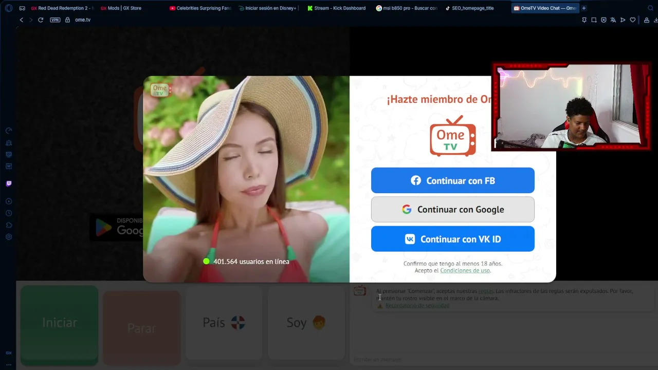
Task: Open GX Control speedometer in sidebar
Action: pyautogui.click(x=9, y=131)
